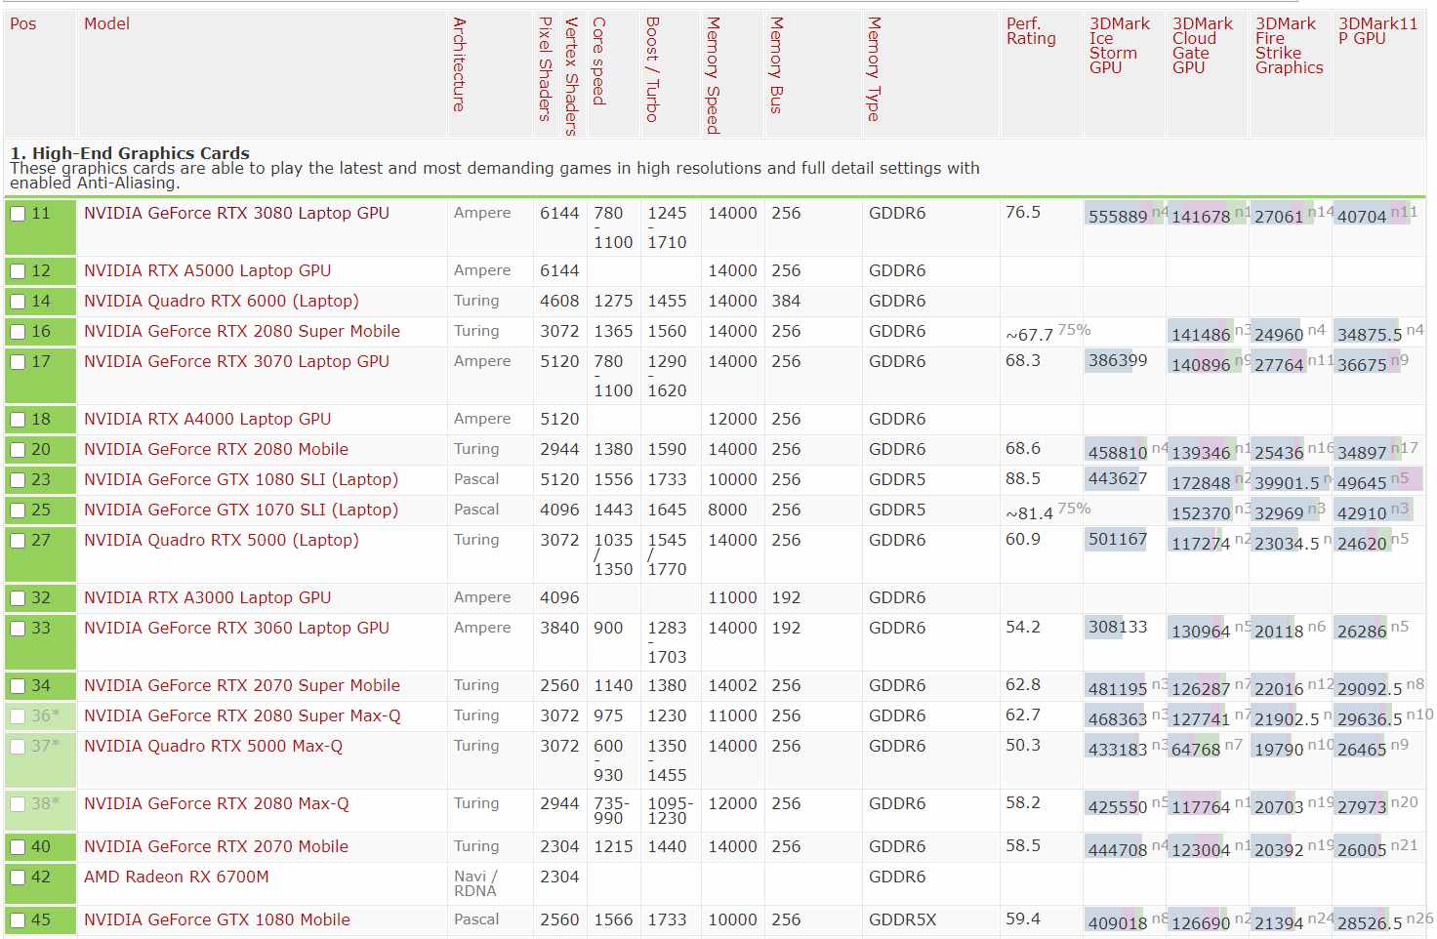Image resolution: width=1437 pixels, height=939 pixels.
Task: Tick the checkbox for position 42
Action: [x=18, y=878]
